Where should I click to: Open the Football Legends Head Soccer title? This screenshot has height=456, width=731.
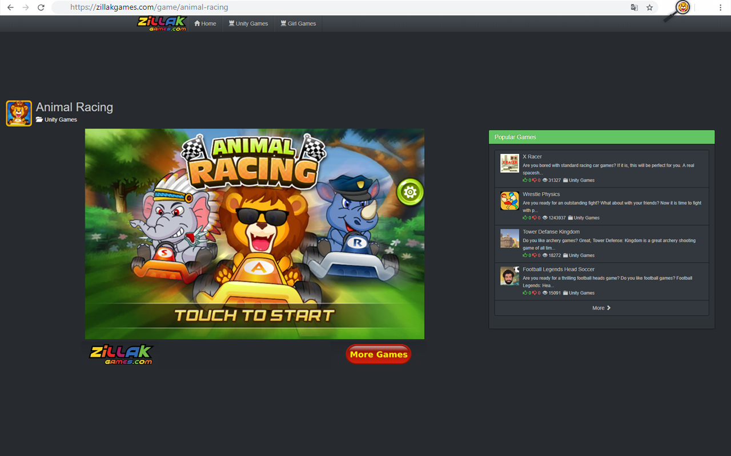(x=559, y=270)
